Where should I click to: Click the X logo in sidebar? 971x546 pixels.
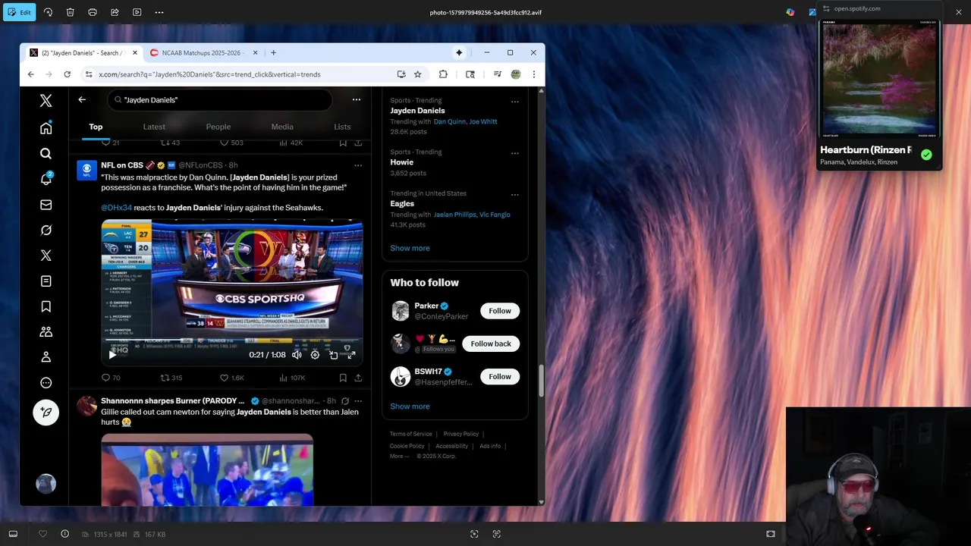46,100
